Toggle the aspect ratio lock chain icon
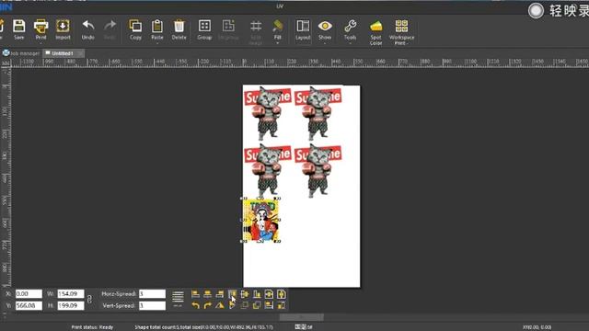The height and width of the screenshot is (331, 589). click(89, 300)
